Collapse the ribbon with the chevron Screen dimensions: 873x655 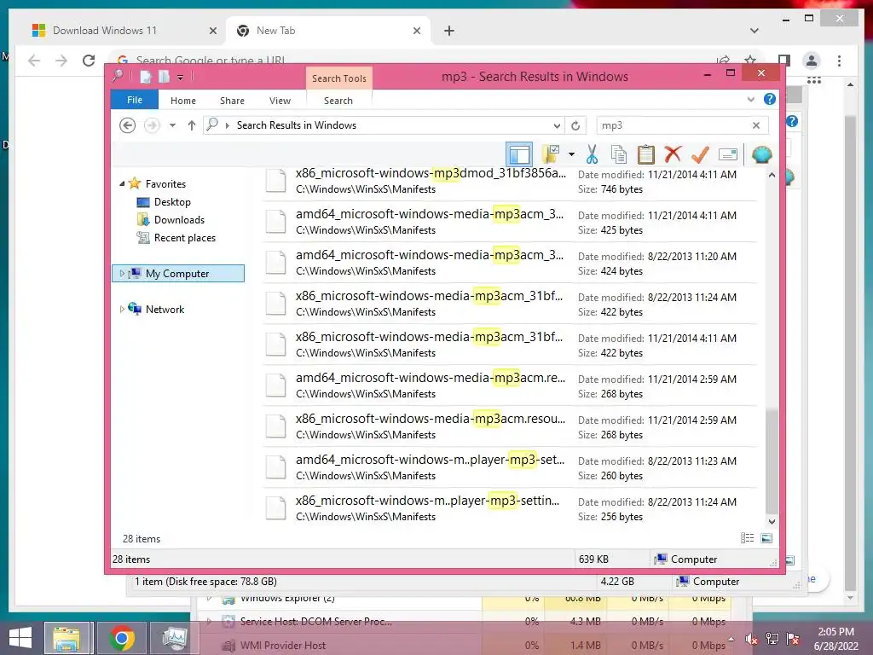pyautogui.click(x=750, y=100)
